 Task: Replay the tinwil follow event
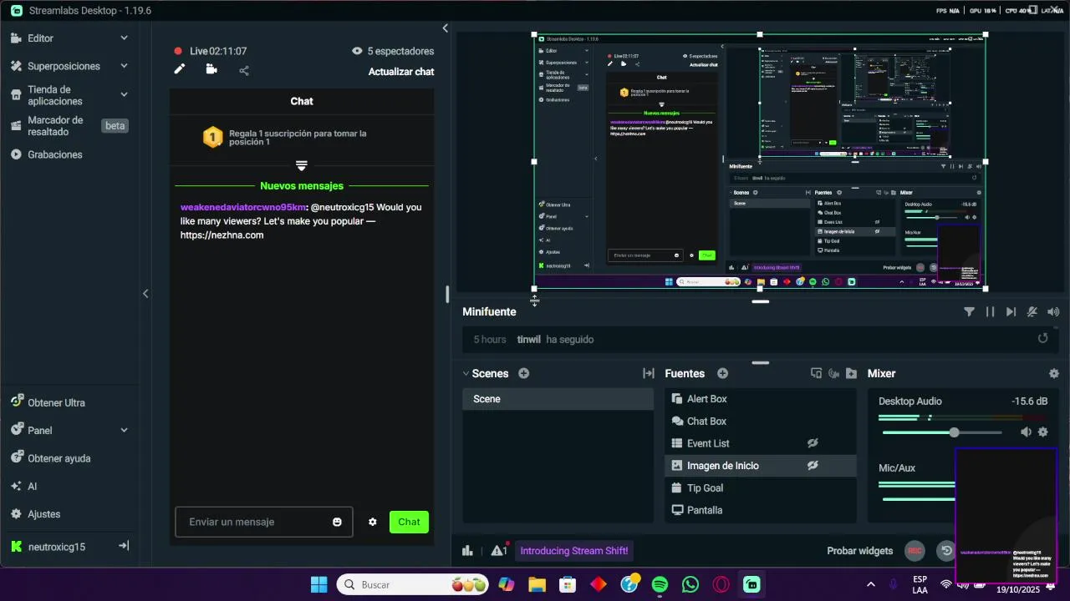pyautogui.click(x=1042, y=339)
